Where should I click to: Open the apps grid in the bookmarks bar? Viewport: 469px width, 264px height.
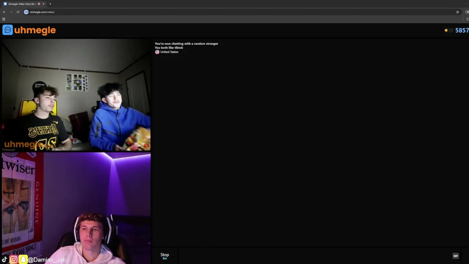tap(4, 19)
